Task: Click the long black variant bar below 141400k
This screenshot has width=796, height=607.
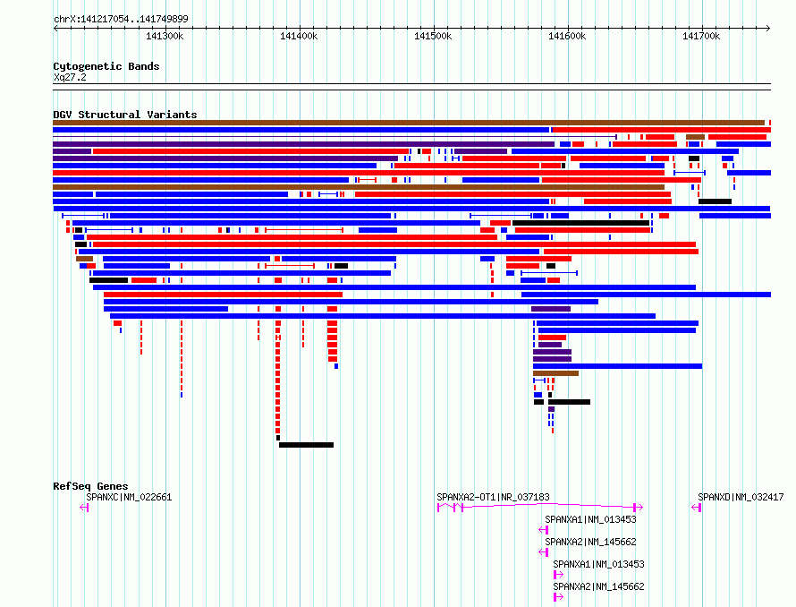Action: click(x=306, y=445)
